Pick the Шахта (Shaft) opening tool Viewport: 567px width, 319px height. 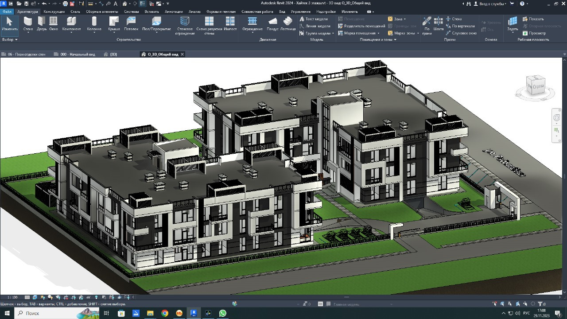click(x=439, y=24)
